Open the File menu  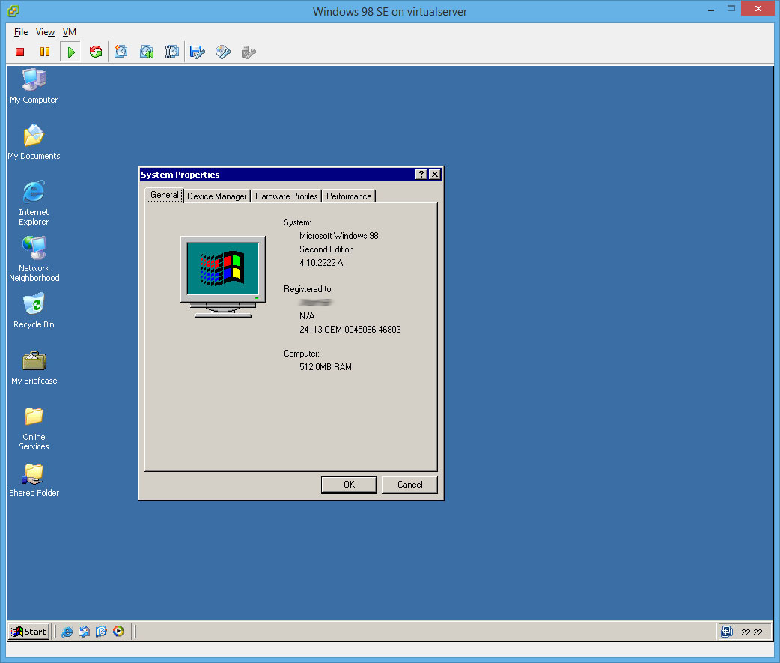coord(21,32)
